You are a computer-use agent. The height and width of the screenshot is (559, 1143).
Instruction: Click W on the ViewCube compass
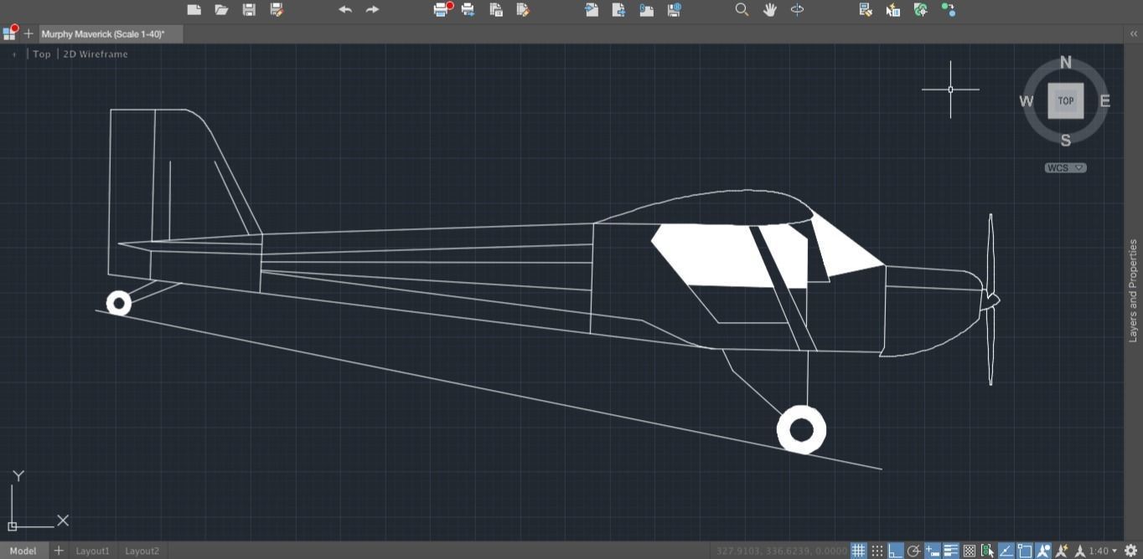click(x=1027, y=101)
